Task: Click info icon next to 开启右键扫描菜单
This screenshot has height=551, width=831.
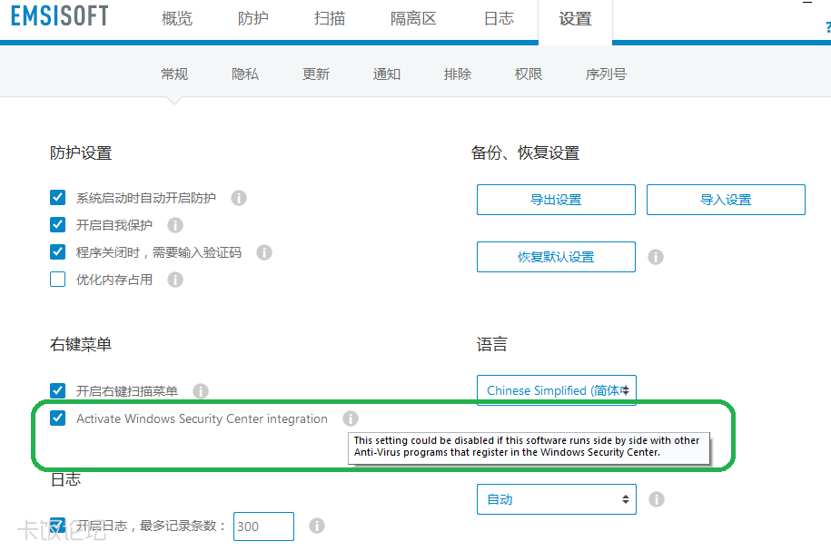Action: (201, 391)
